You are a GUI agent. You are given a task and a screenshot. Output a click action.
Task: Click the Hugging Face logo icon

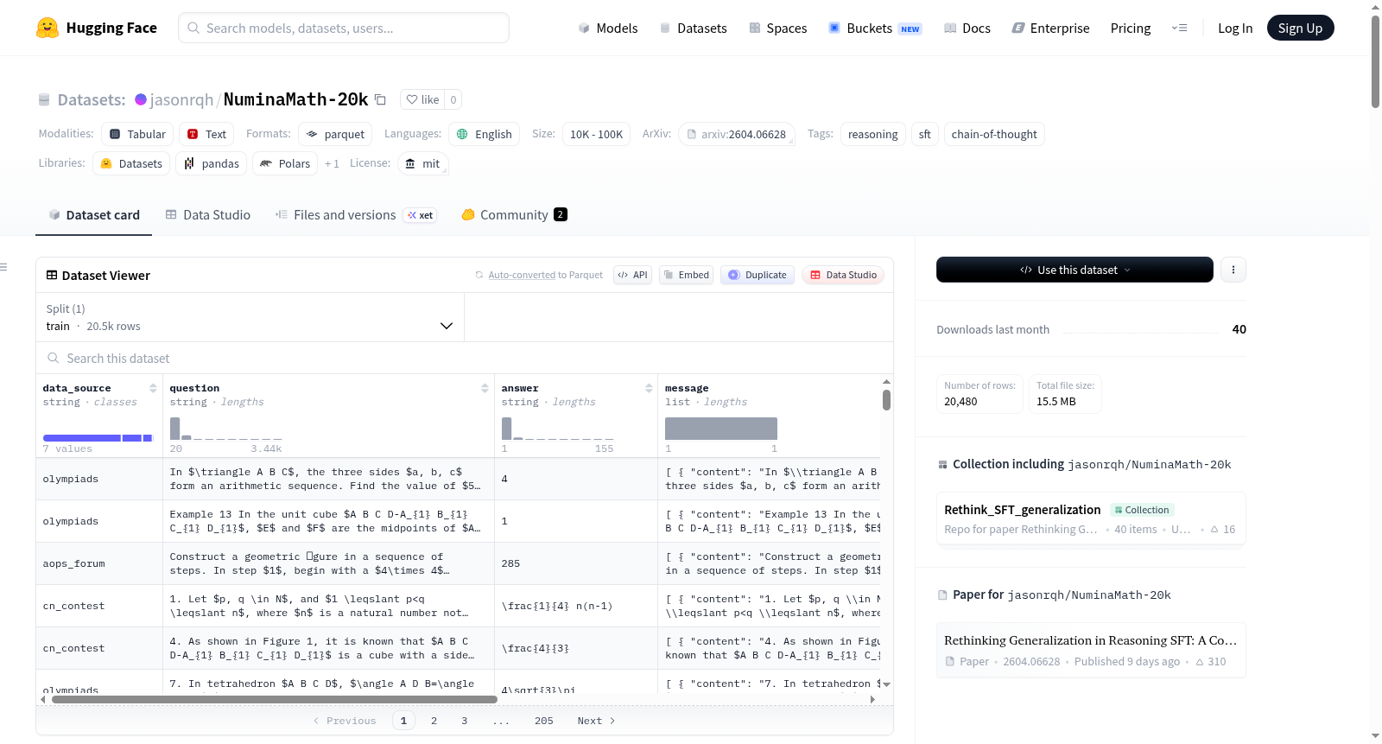click(48, 28)
